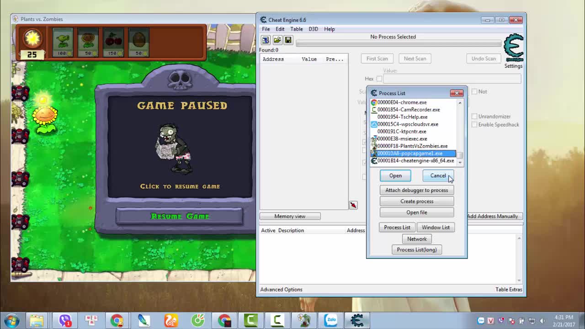Screen dimensions: 585x329
Task: Select TscHelp.exe process entry
Action: click(413, 117)
